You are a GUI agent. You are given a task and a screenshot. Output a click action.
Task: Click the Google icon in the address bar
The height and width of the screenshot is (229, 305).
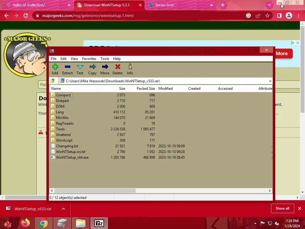[x=248, y=16]
